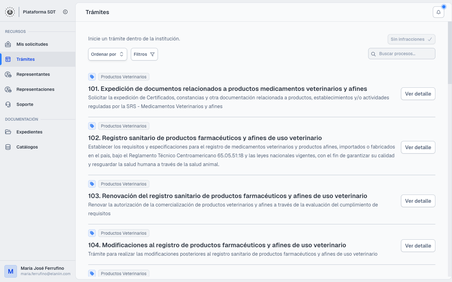Click the Soporte headset icon
Screen dimensions: 452x282
8,104
